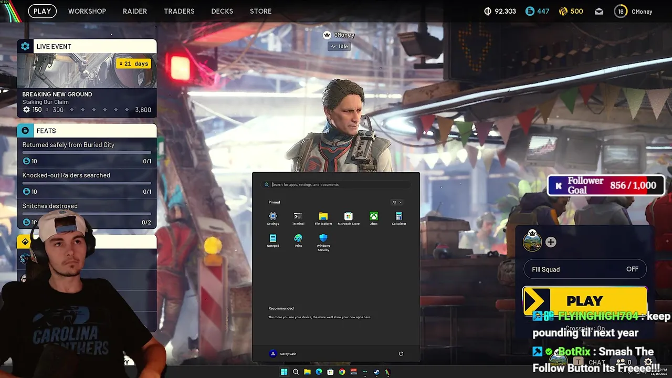The height and width of the screenshot is (378, 672).
Task: Click the power icon in the Start menu
Action: (401, 353)
